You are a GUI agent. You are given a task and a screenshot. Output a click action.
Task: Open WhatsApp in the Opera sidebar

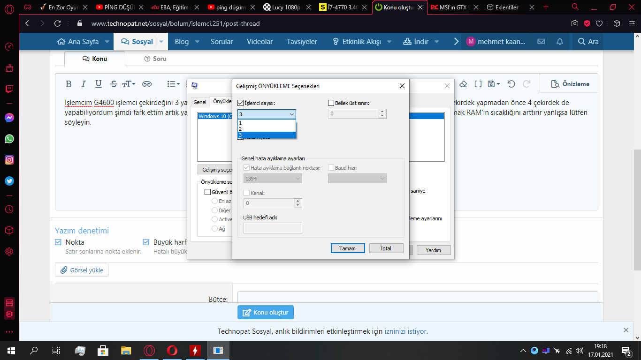coord(9,139)
